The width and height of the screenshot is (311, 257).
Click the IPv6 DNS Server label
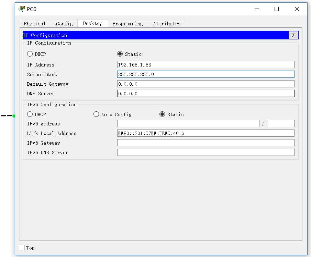pyautogui.click(x=48, y=152)
